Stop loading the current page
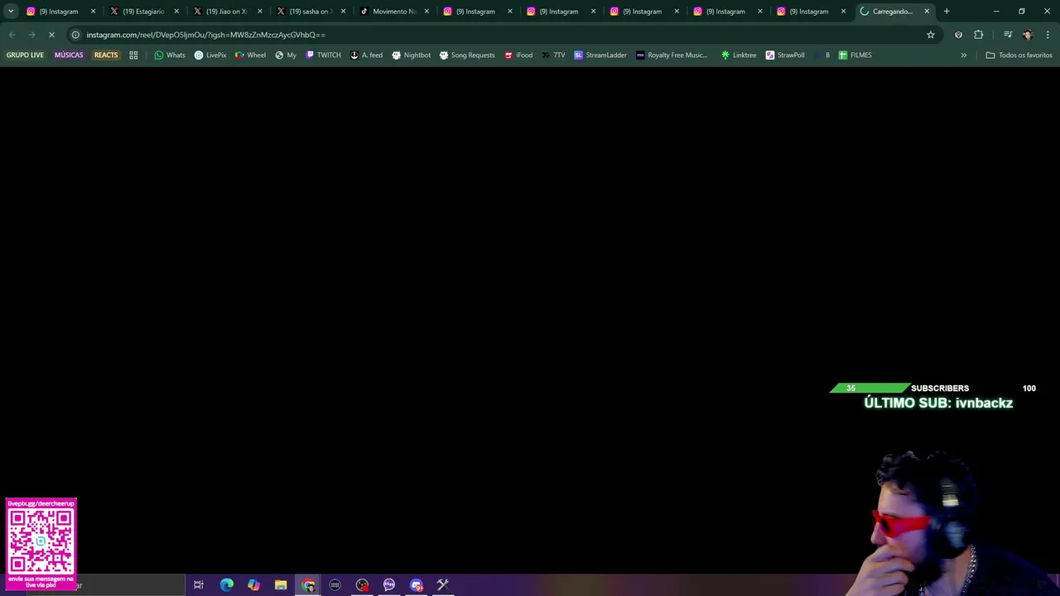Image resolution: width=1060 pixels, height=596 pixels. click(51, 35)
